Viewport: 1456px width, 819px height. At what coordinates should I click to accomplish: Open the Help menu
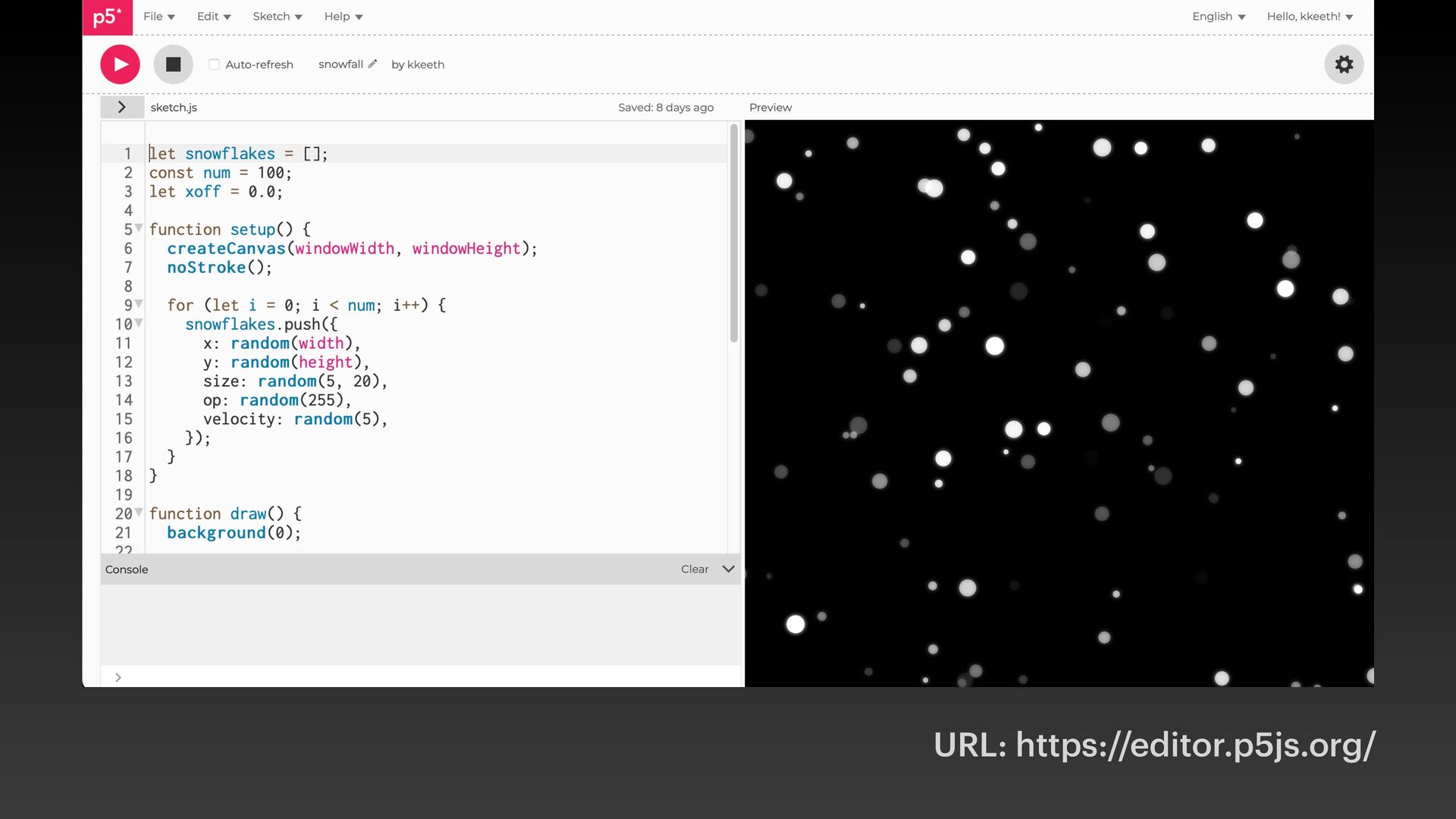point(344,17)
